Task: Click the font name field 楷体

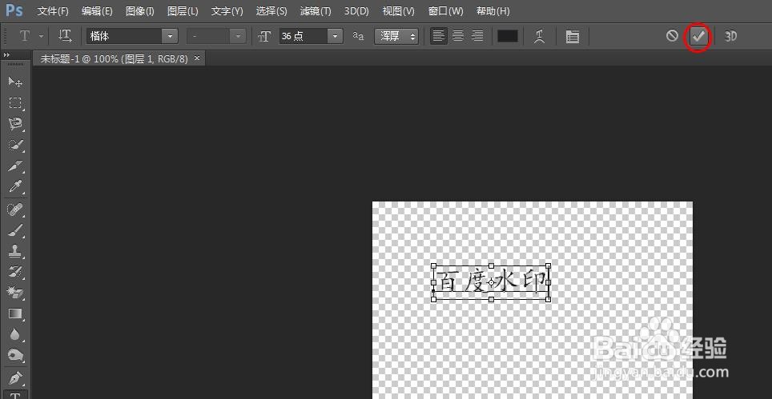Action: 125,36
